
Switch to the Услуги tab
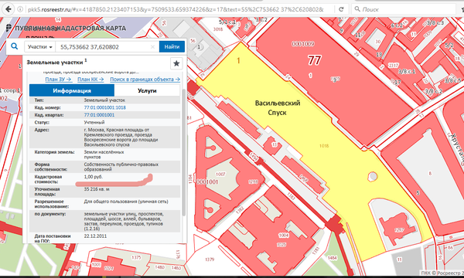click(x=147, y=90)
